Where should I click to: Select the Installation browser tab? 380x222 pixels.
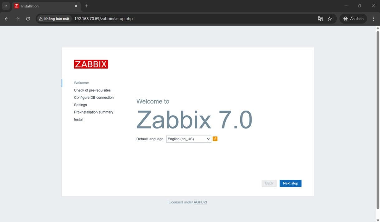(44, 6)
